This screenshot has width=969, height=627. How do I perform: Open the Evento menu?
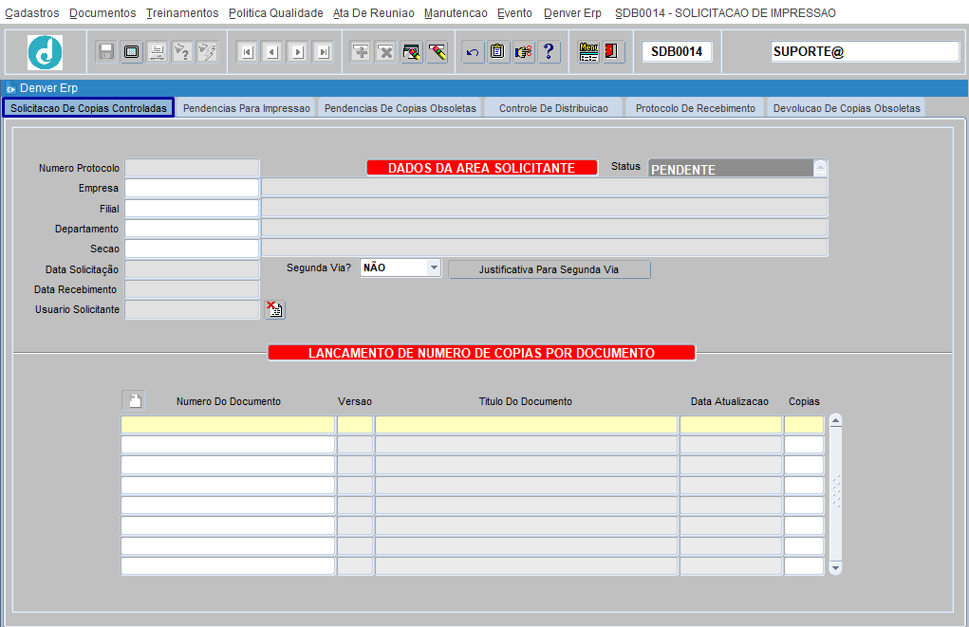[514, 13]
